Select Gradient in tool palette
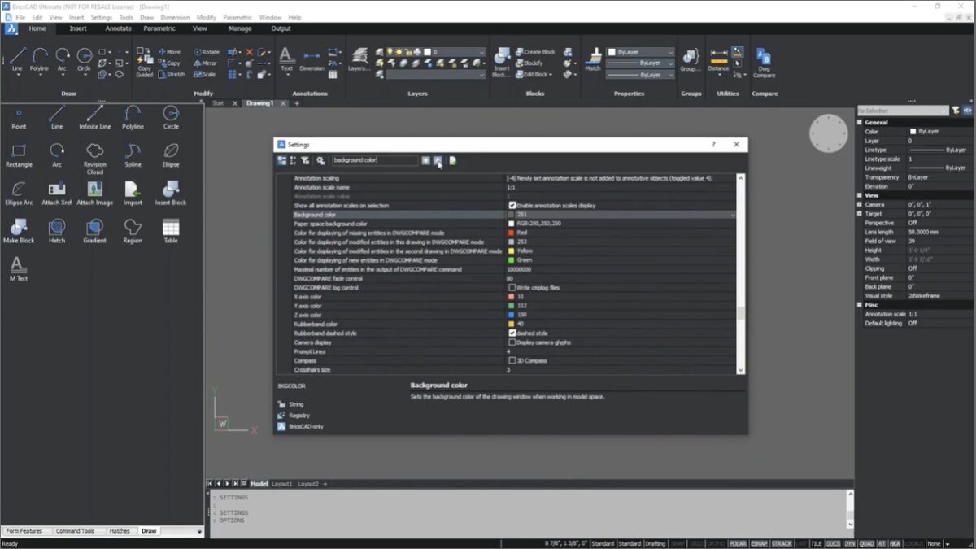The height and width of the screenshot is (549, 976). click(x=94, y=232)
